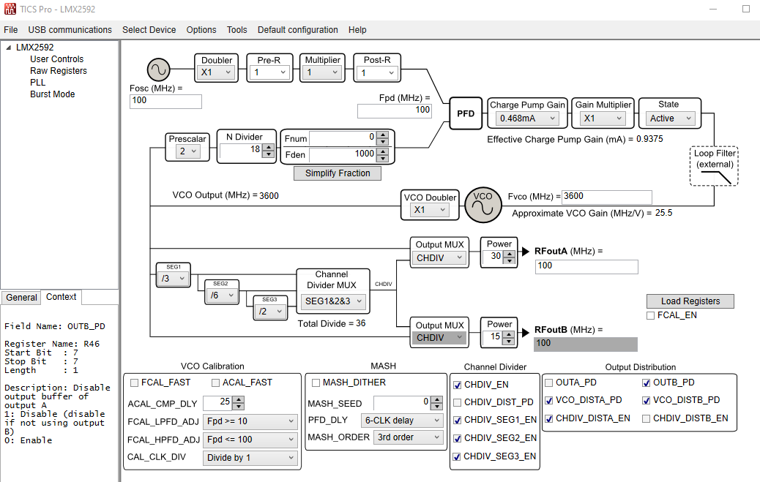
Task: Open the Multiplier dropdown
Action: point(322,72)
